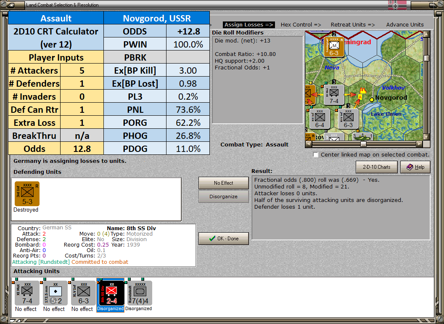Click the yellow assault marker A near Novgorod
This screenshot has height=324, width=444.
(x=360, y=97)
